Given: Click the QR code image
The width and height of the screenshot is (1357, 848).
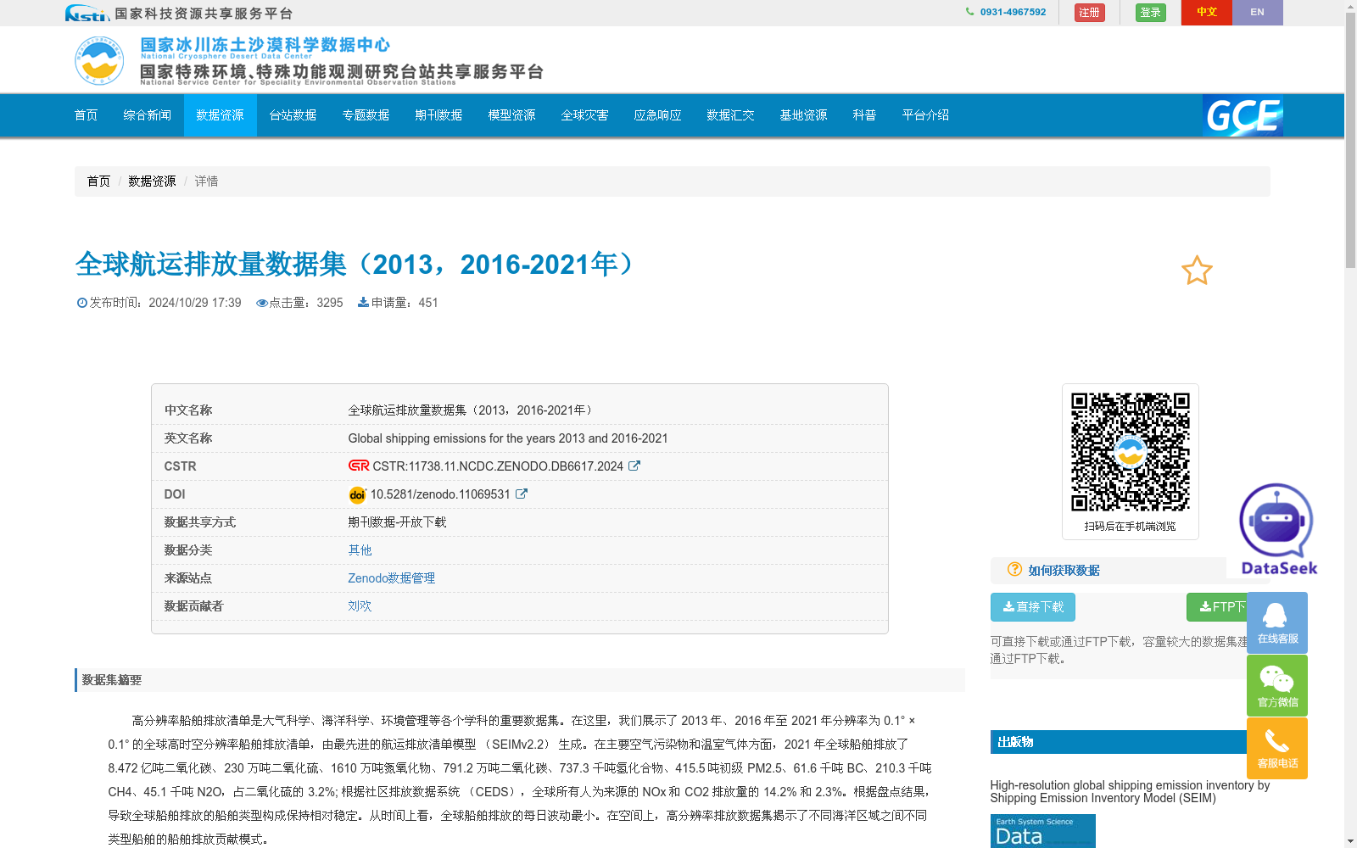Looking at the screenshot, I should pos(1131,452).
